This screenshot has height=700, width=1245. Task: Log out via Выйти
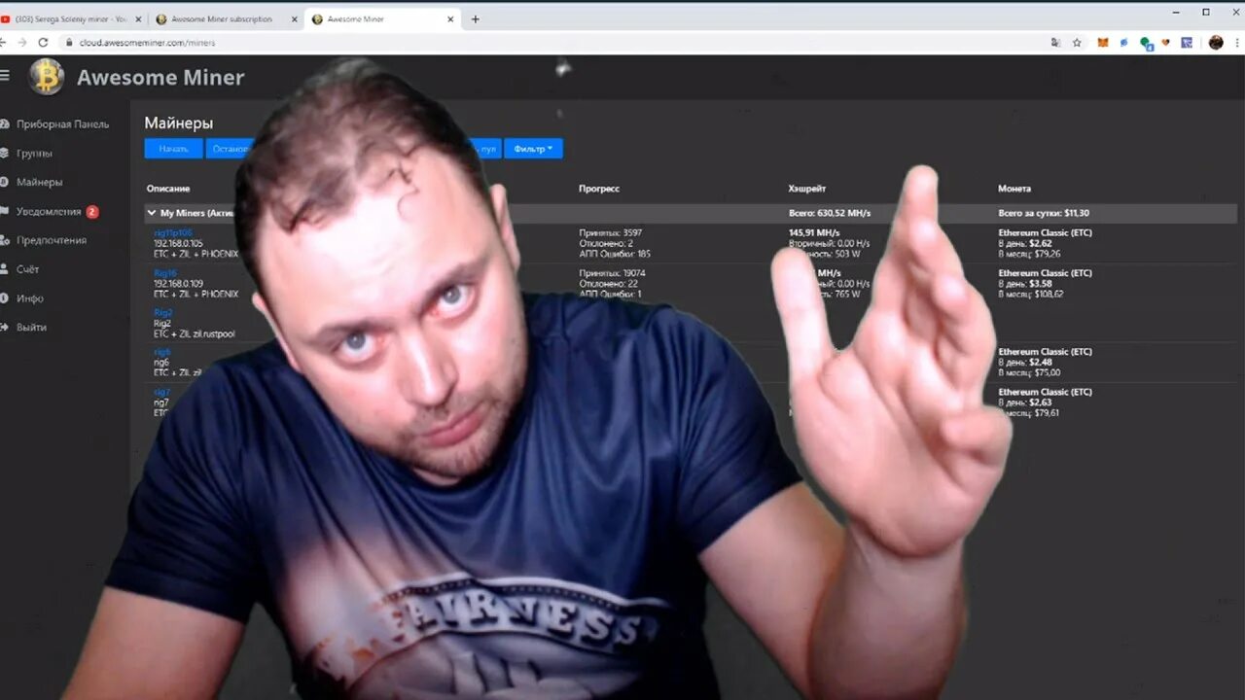coord(31,328)
